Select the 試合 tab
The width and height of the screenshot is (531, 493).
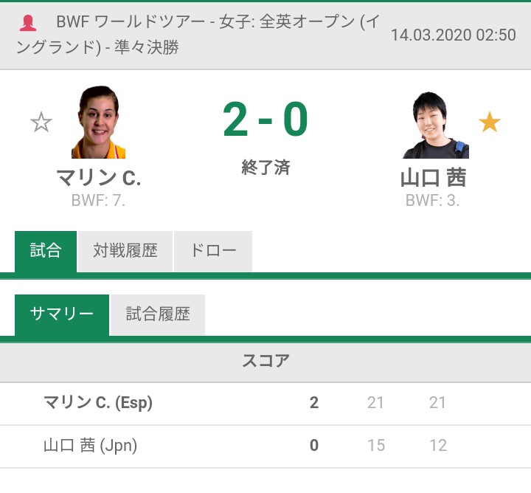coord(46,251)
